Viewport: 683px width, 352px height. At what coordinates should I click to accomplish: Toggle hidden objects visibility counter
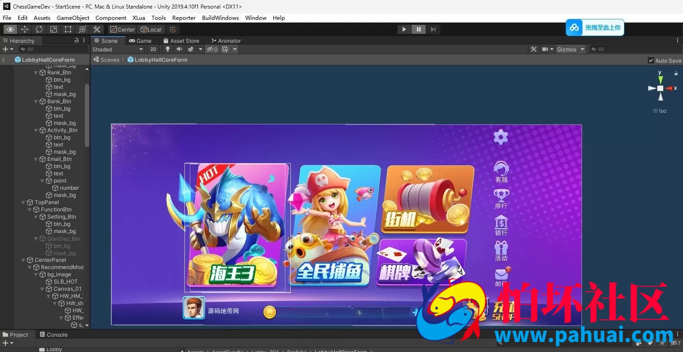212,49
